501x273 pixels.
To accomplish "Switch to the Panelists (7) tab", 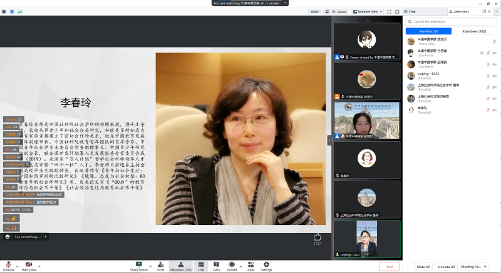I will tap(428, 31).
